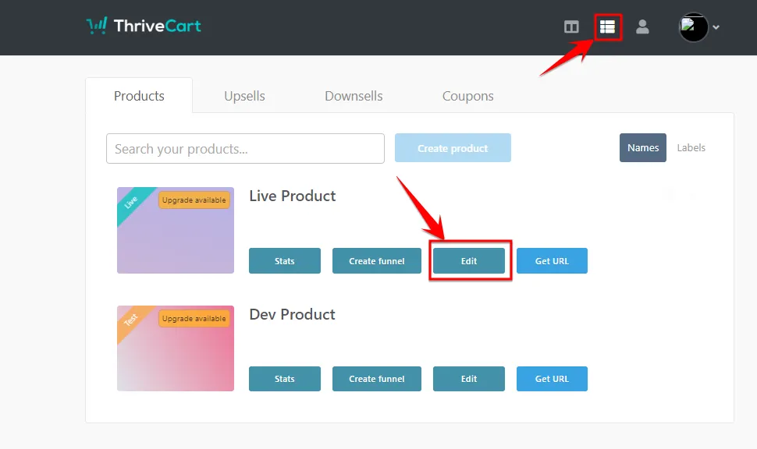Switch to the Downsells tab
The height and width of the screenshot is (449, 757).
click(x=354, y=96)
